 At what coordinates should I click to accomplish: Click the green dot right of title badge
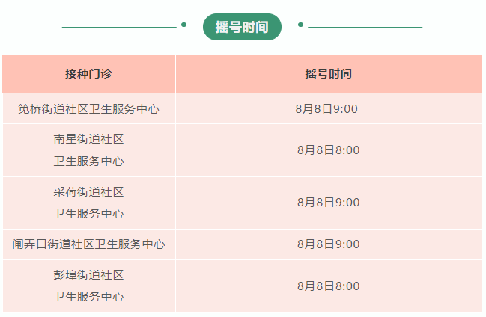click(300, 25)
